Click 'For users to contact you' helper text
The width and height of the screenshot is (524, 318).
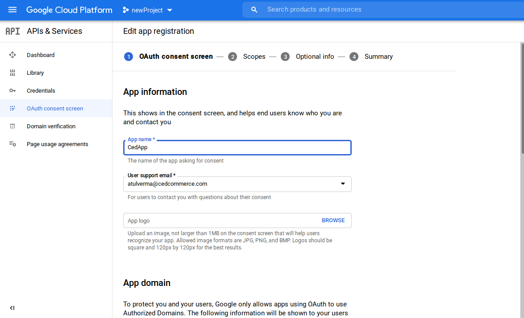pos(199,197)
